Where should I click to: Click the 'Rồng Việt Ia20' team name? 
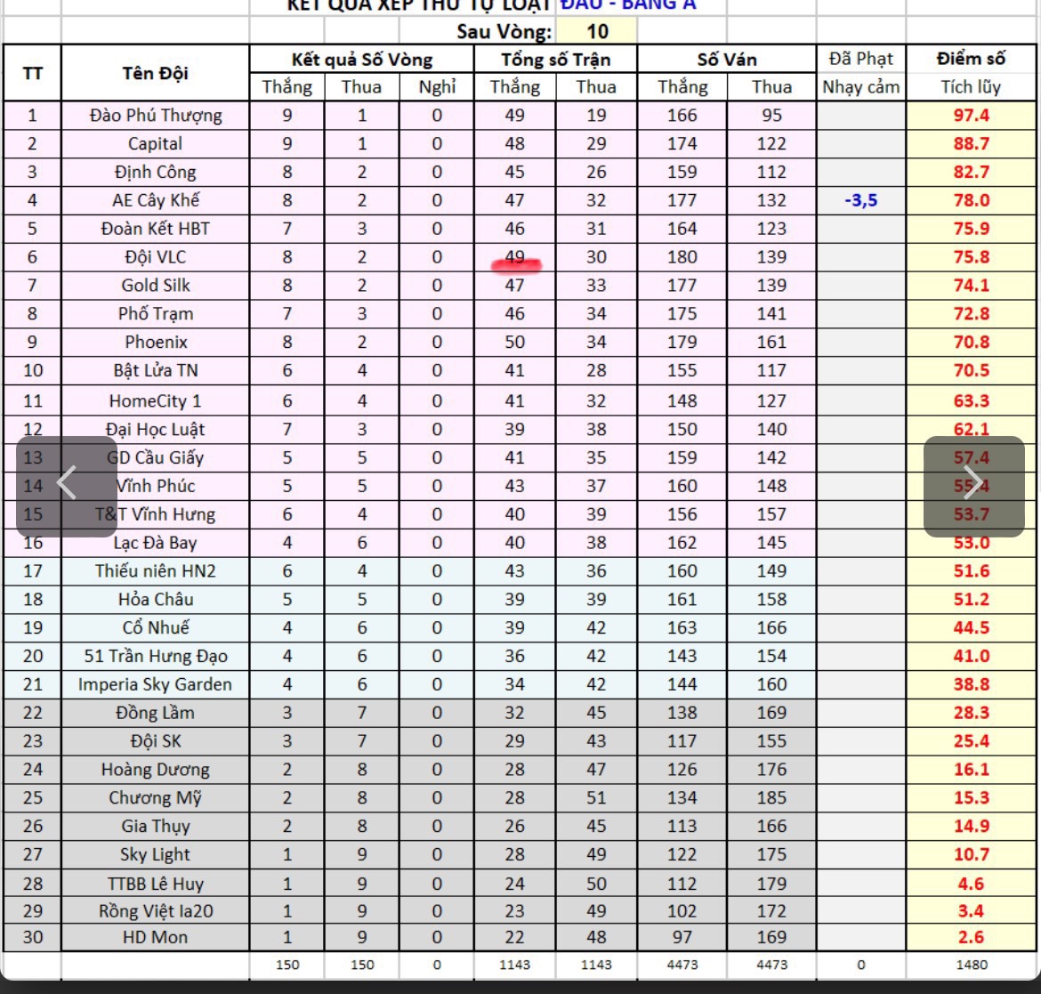[156, 911]
